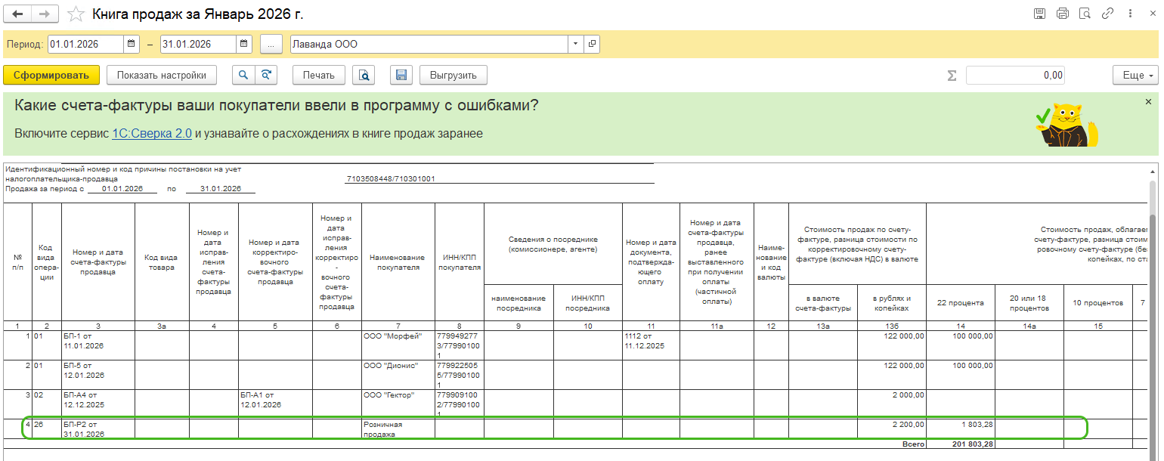Click the title bar save icon

tap(1039, 14)
